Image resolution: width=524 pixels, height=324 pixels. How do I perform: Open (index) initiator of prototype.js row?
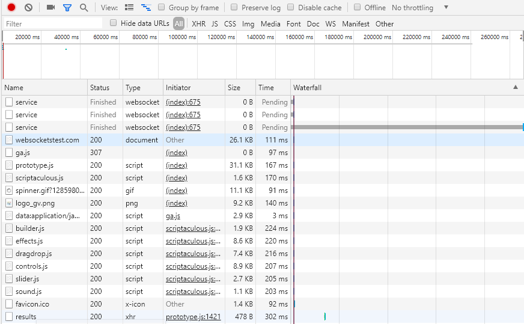177,165
